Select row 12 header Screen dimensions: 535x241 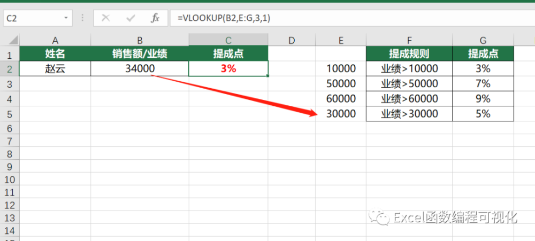[10, 205]
